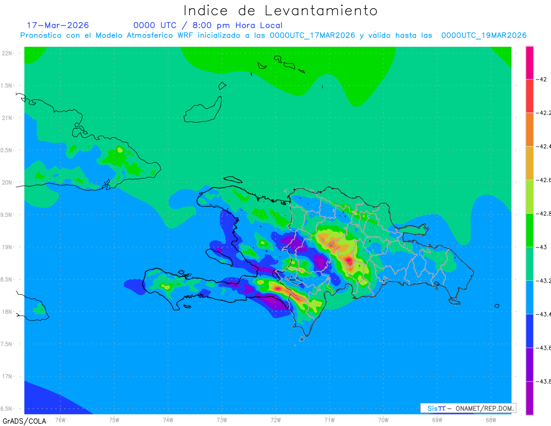
Task: Click the 'GrADS/COLA' credit text
Action: click(24, 421)
